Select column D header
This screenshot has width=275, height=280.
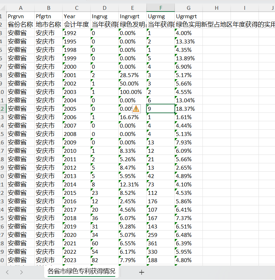pos(105,8)
